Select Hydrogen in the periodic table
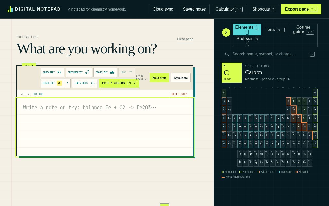The height and width of the screenshot is (206, 329). point(224,93)
